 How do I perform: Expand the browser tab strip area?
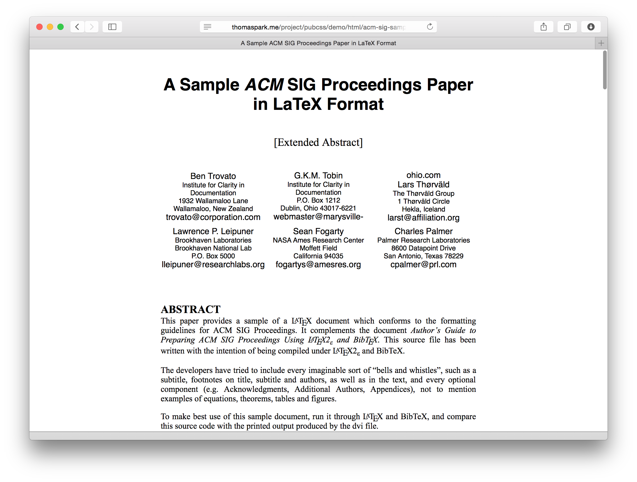(x=600, y=43)
